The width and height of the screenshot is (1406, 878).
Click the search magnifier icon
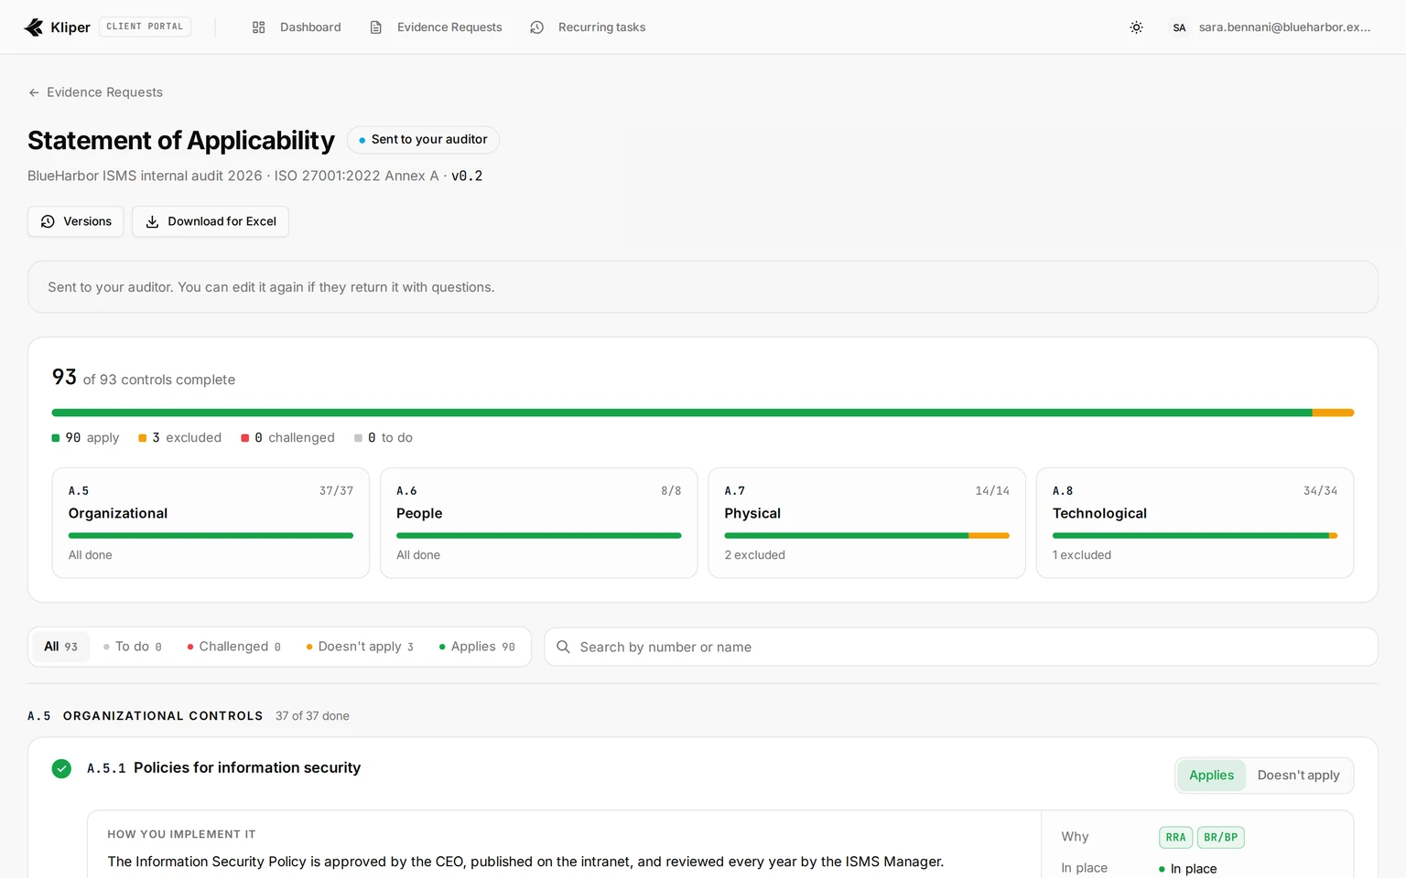click(564, 647)
